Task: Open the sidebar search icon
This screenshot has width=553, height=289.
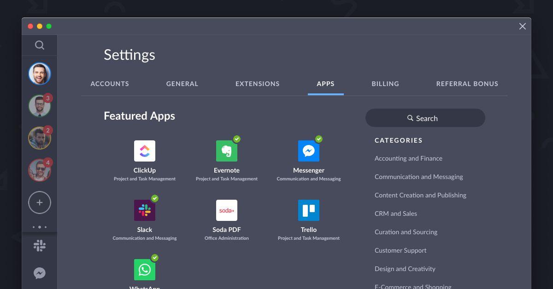Action: coord(40,45)
